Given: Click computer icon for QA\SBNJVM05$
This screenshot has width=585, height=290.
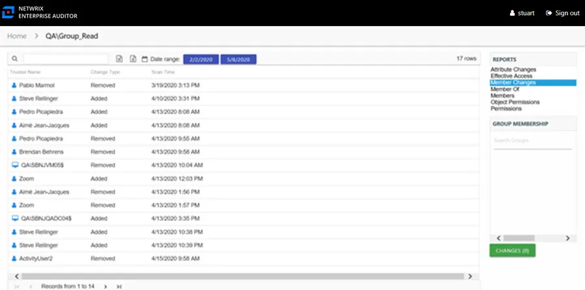Looking at the screenshot, I should pos(15,165).
